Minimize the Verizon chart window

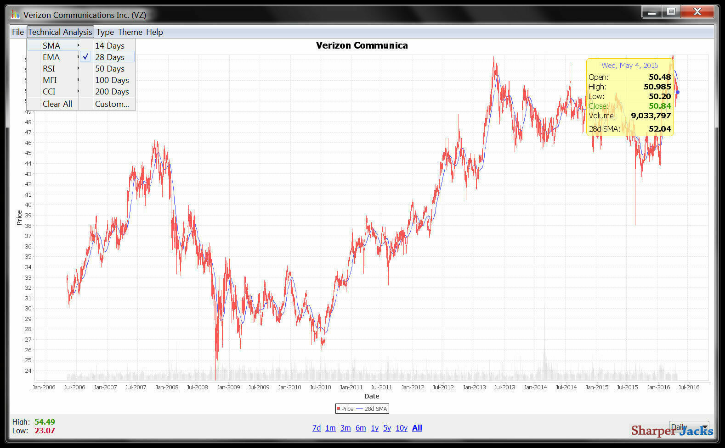651,12
